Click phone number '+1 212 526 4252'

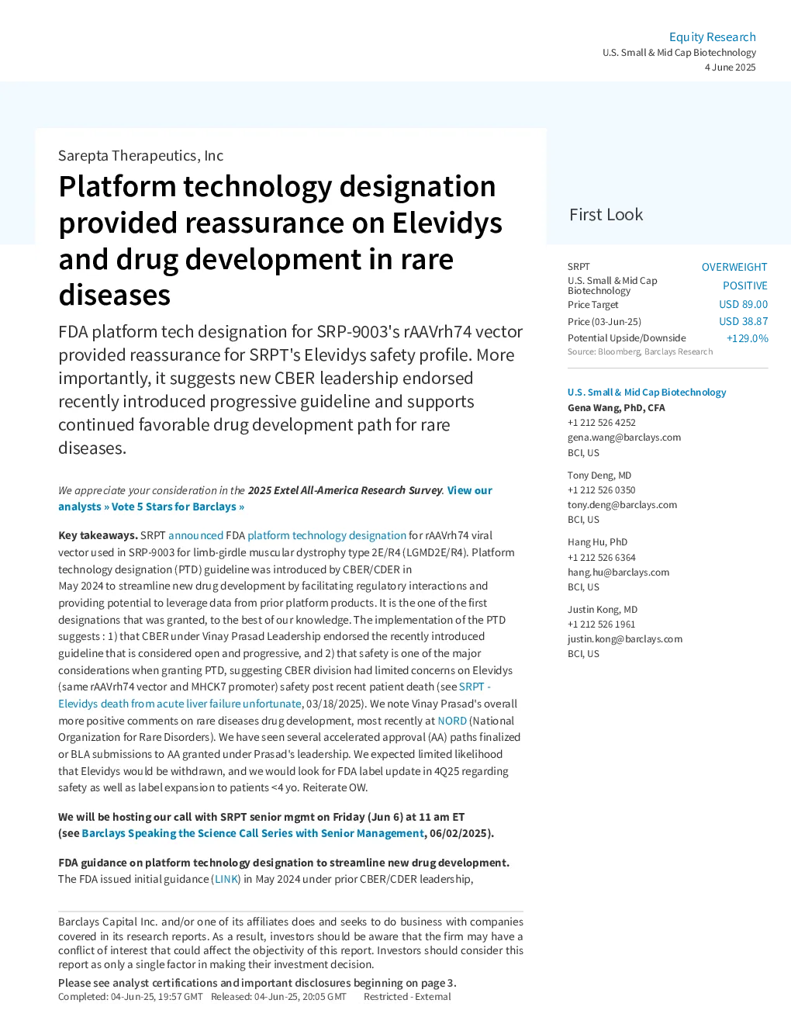(602, 423)
